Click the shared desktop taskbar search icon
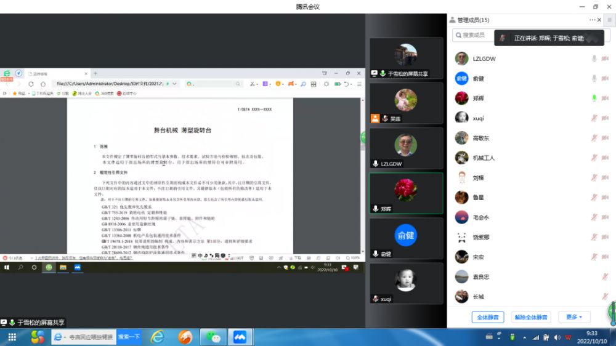 20,267
